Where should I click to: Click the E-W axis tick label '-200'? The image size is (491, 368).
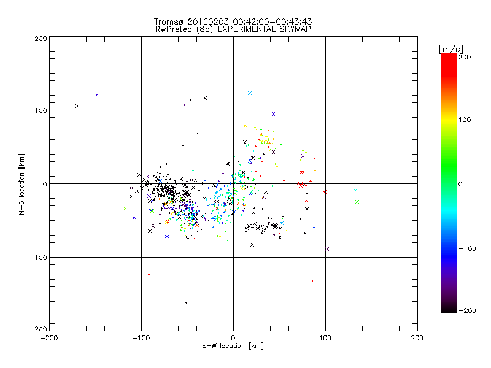[50, 338]
